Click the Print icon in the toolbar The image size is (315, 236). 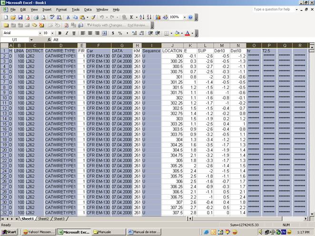pos(36,17)
